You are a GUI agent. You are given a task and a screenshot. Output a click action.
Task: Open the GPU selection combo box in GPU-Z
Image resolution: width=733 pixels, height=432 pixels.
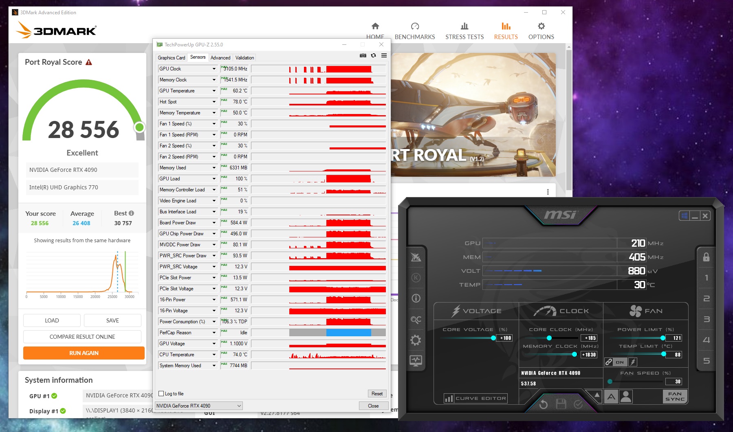199,406
